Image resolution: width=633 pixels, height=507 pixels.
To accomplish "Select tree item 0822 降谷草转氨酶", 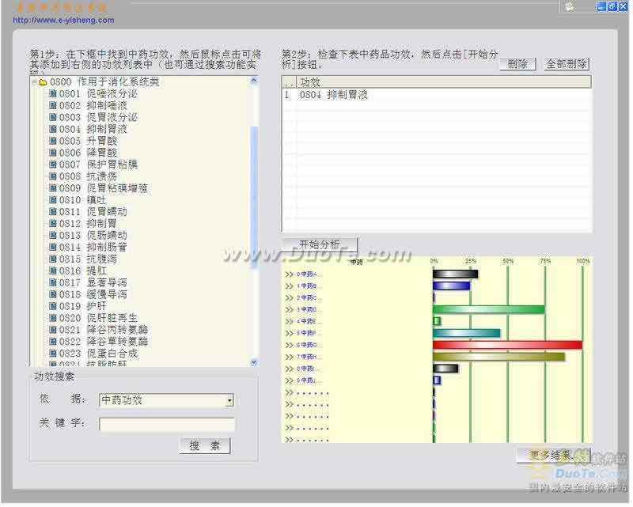I will click(x=104, y=342).
